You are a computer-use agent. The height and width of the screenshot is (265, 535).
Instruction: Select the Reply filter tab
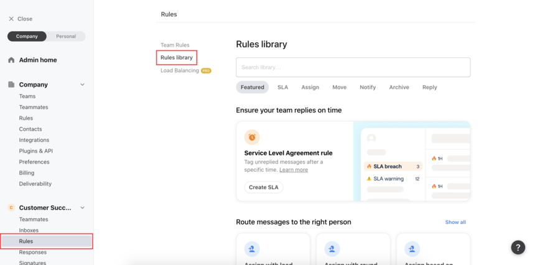pyautogui.click(x=430, y=87)
